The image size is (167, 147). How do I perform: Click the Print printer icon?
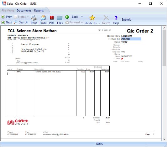point(34,18)
